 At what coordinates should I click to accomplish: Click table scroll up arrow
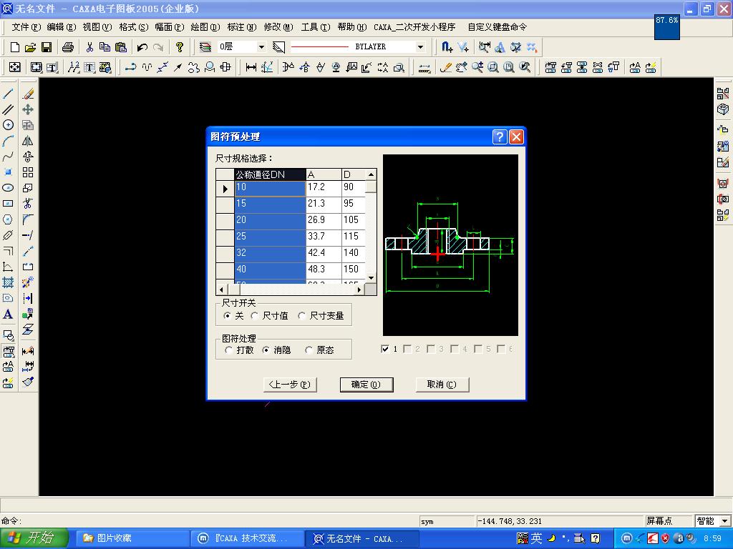371,174
